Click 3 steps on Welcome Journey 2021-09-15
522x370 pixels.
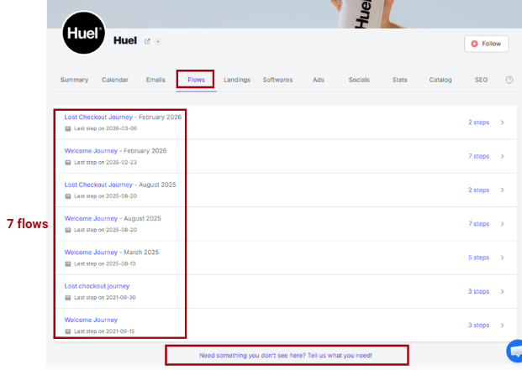(x=479, y=326)
